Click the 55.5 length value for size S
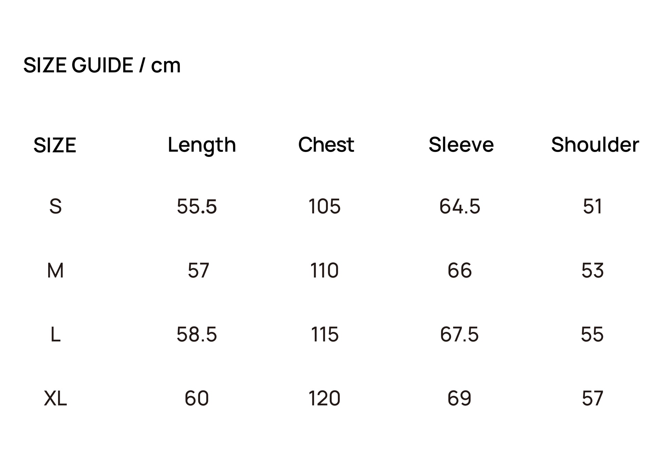 (197, 206)
